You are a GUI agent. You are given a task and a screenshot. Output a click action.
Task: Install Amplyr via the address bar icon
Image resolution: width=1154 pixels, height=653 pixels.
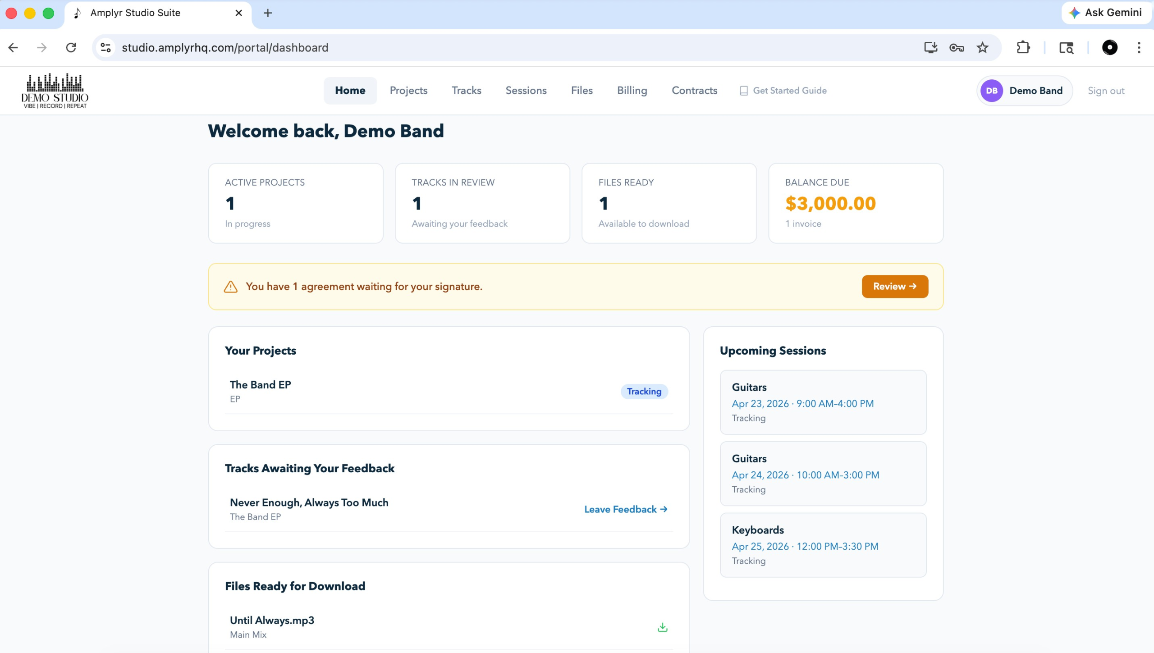click(931, 47)
